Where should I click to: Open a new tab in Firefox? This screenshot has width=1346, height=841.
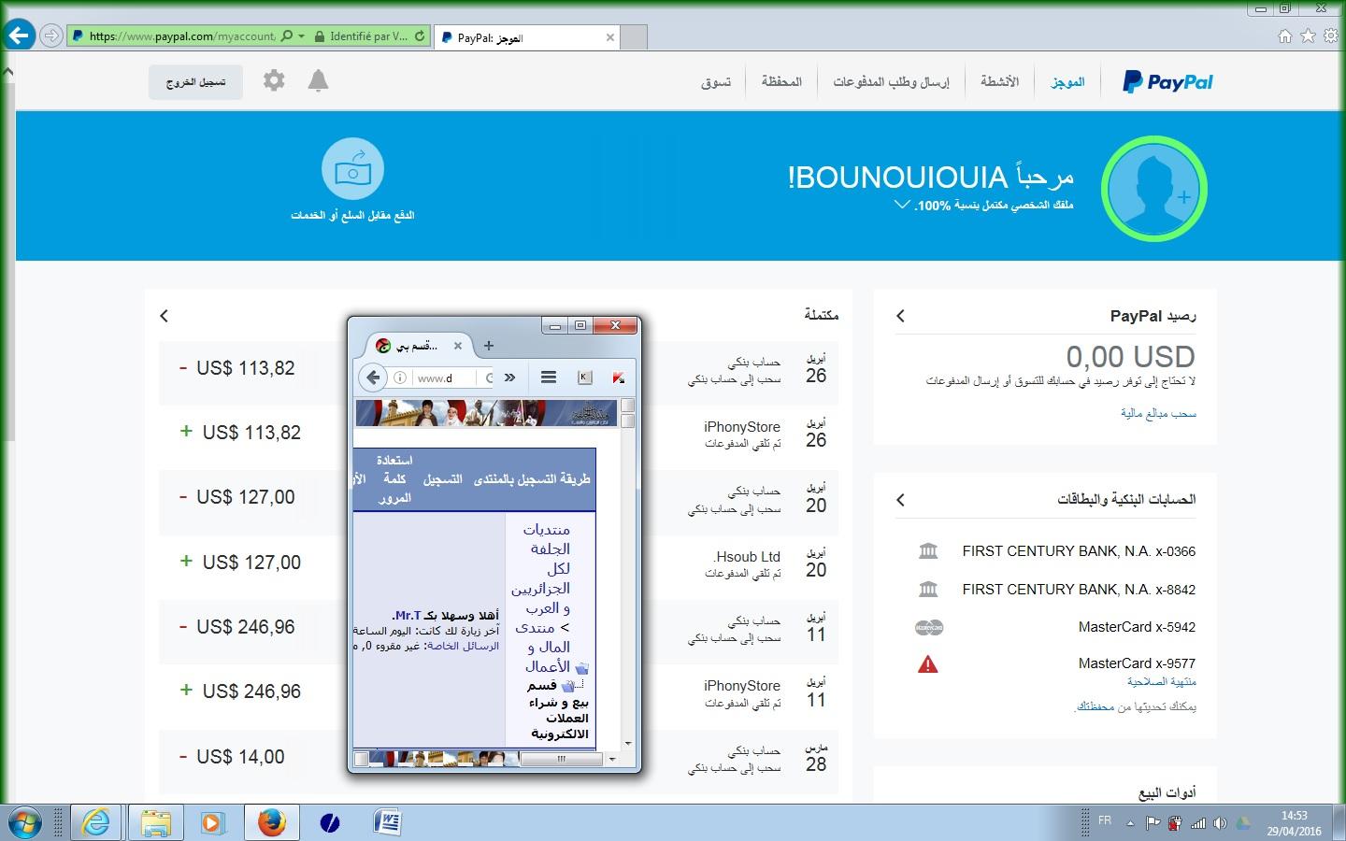pyautogui.click(x=488, y=346)
